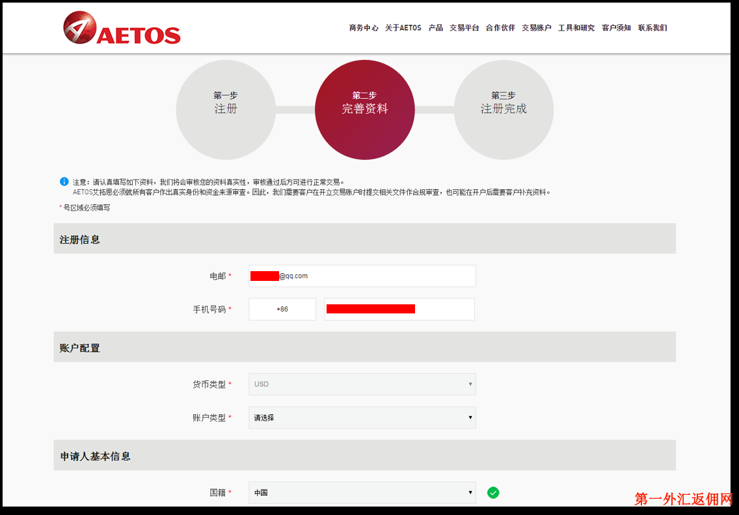Click the 第二步 完善资料 step circle
The width and height of the screenshot is (739, 515).
pyautogui.click(x=365, y=110)
